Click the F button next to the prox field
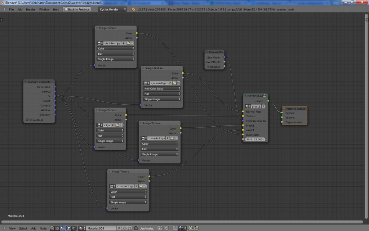The width and height of the screenshot is (369, 231). [263, 106]
